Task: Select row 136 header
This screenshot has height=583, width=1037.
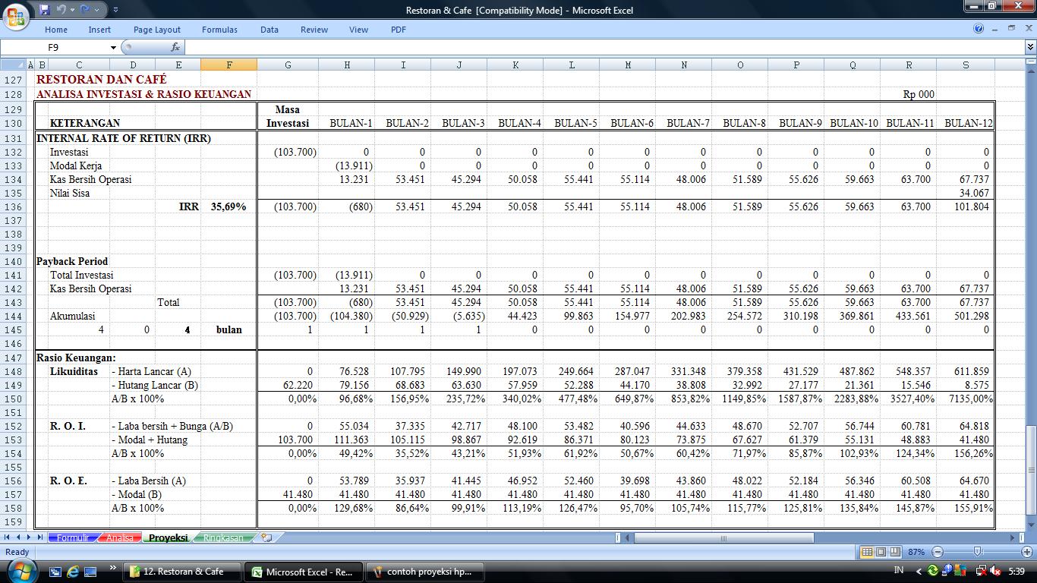Action: [13, 206]
